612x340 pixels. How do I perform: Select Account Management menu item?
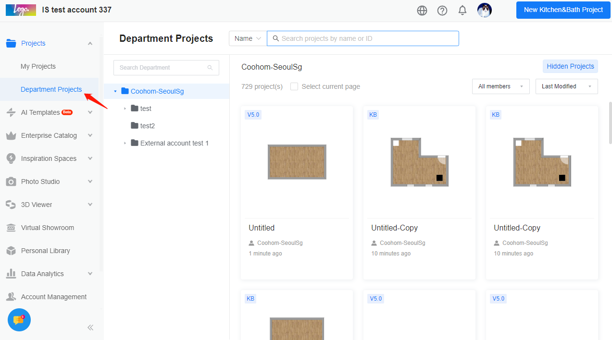coord(53,297)
